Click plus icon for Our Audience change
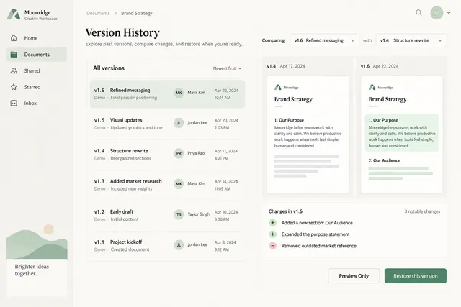The width and height of the screenshot is (461, 307). click(273, 223)
